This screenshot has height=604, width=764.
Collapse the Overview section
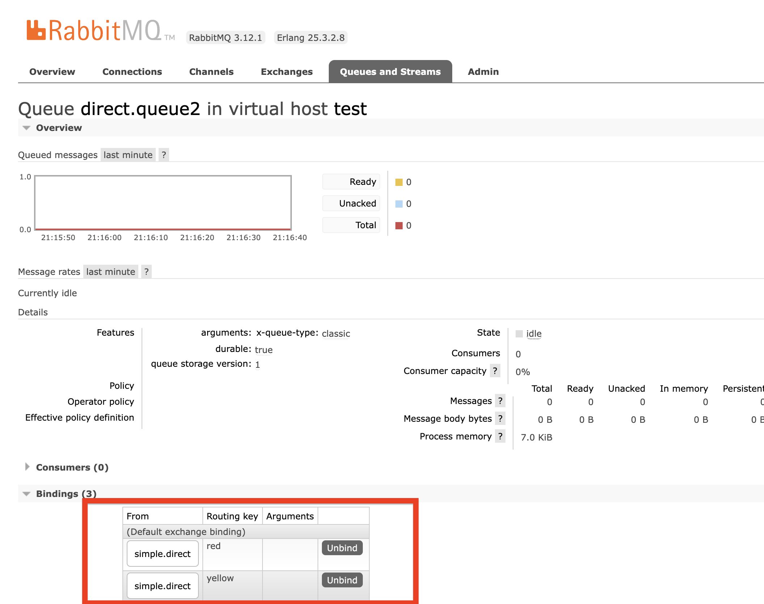59,128
